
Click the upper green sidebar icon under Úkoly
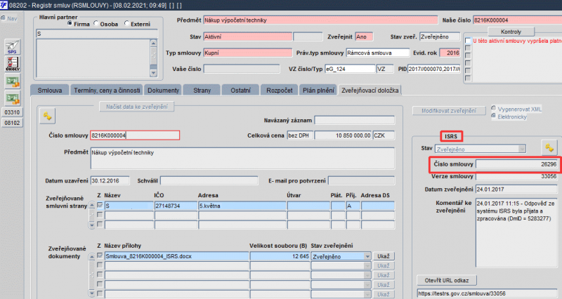click(x=12, y=81)
